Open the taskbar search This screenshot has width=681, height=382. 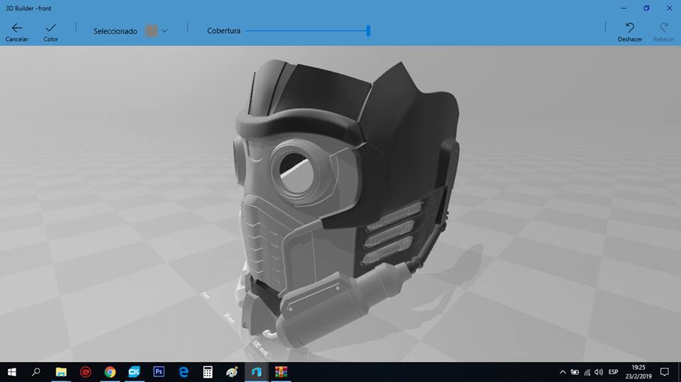36,372
